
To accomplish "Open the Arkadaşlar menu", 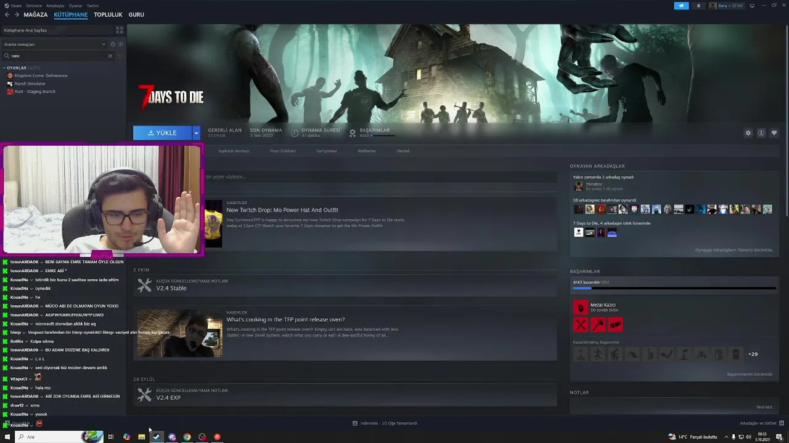I will pos(55,6).
